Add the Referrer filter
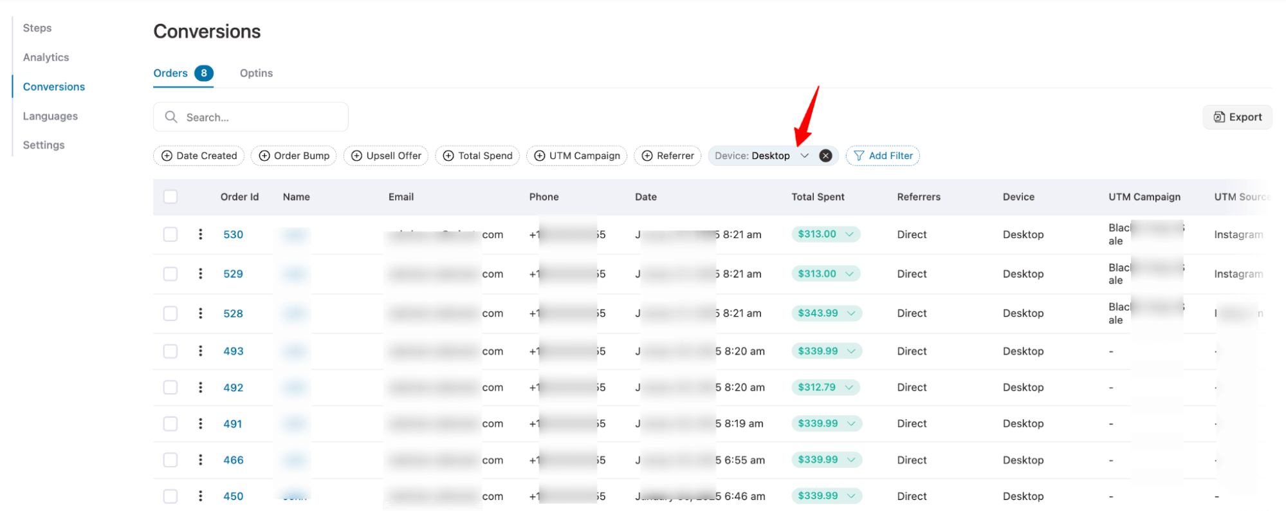 point(668,156)
